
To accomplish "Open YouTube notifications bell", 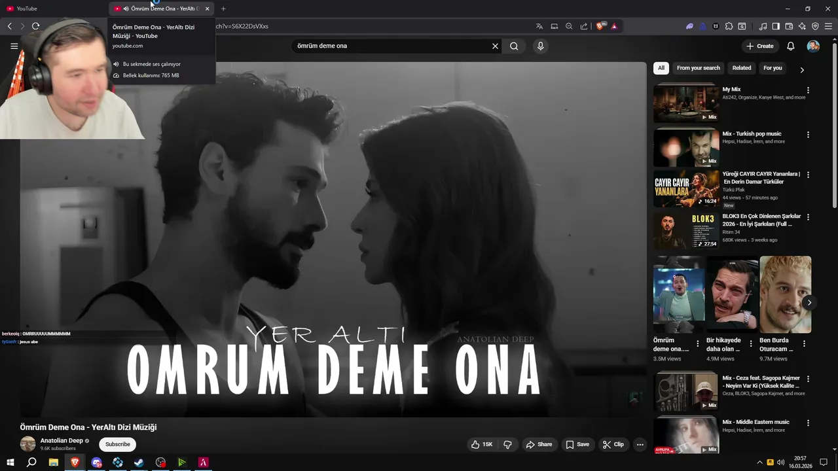I will [x=790, y=46].
